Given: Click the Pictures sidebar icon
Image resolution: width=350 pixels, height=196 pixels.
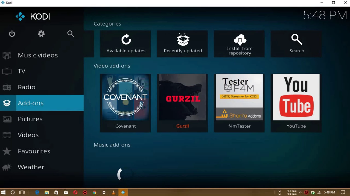Looking at the screenshot, I should 7,119.
